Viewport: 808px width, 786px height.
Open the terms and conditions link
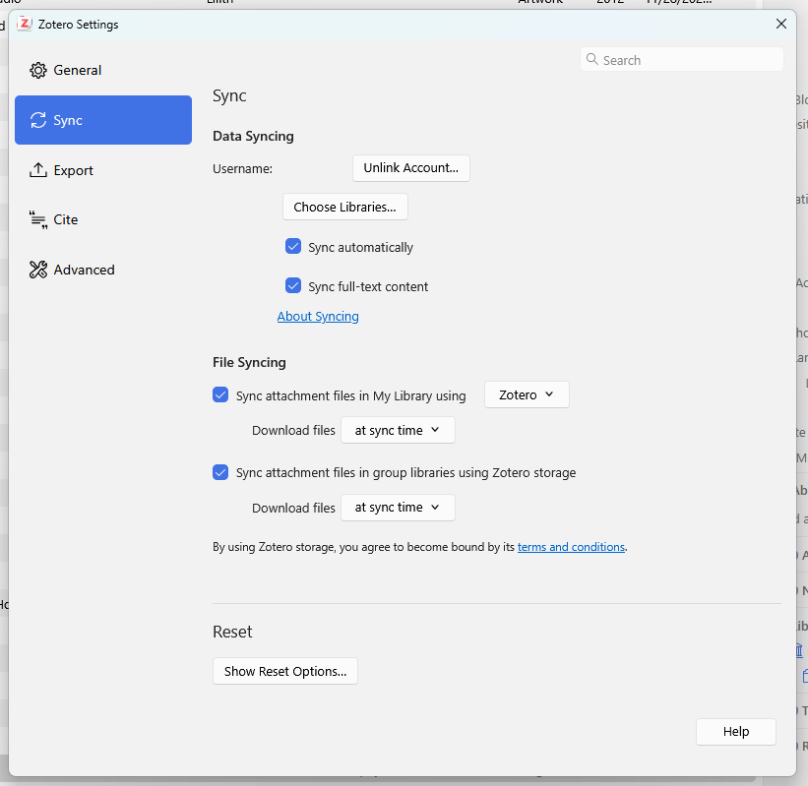(x=571, y=547)
